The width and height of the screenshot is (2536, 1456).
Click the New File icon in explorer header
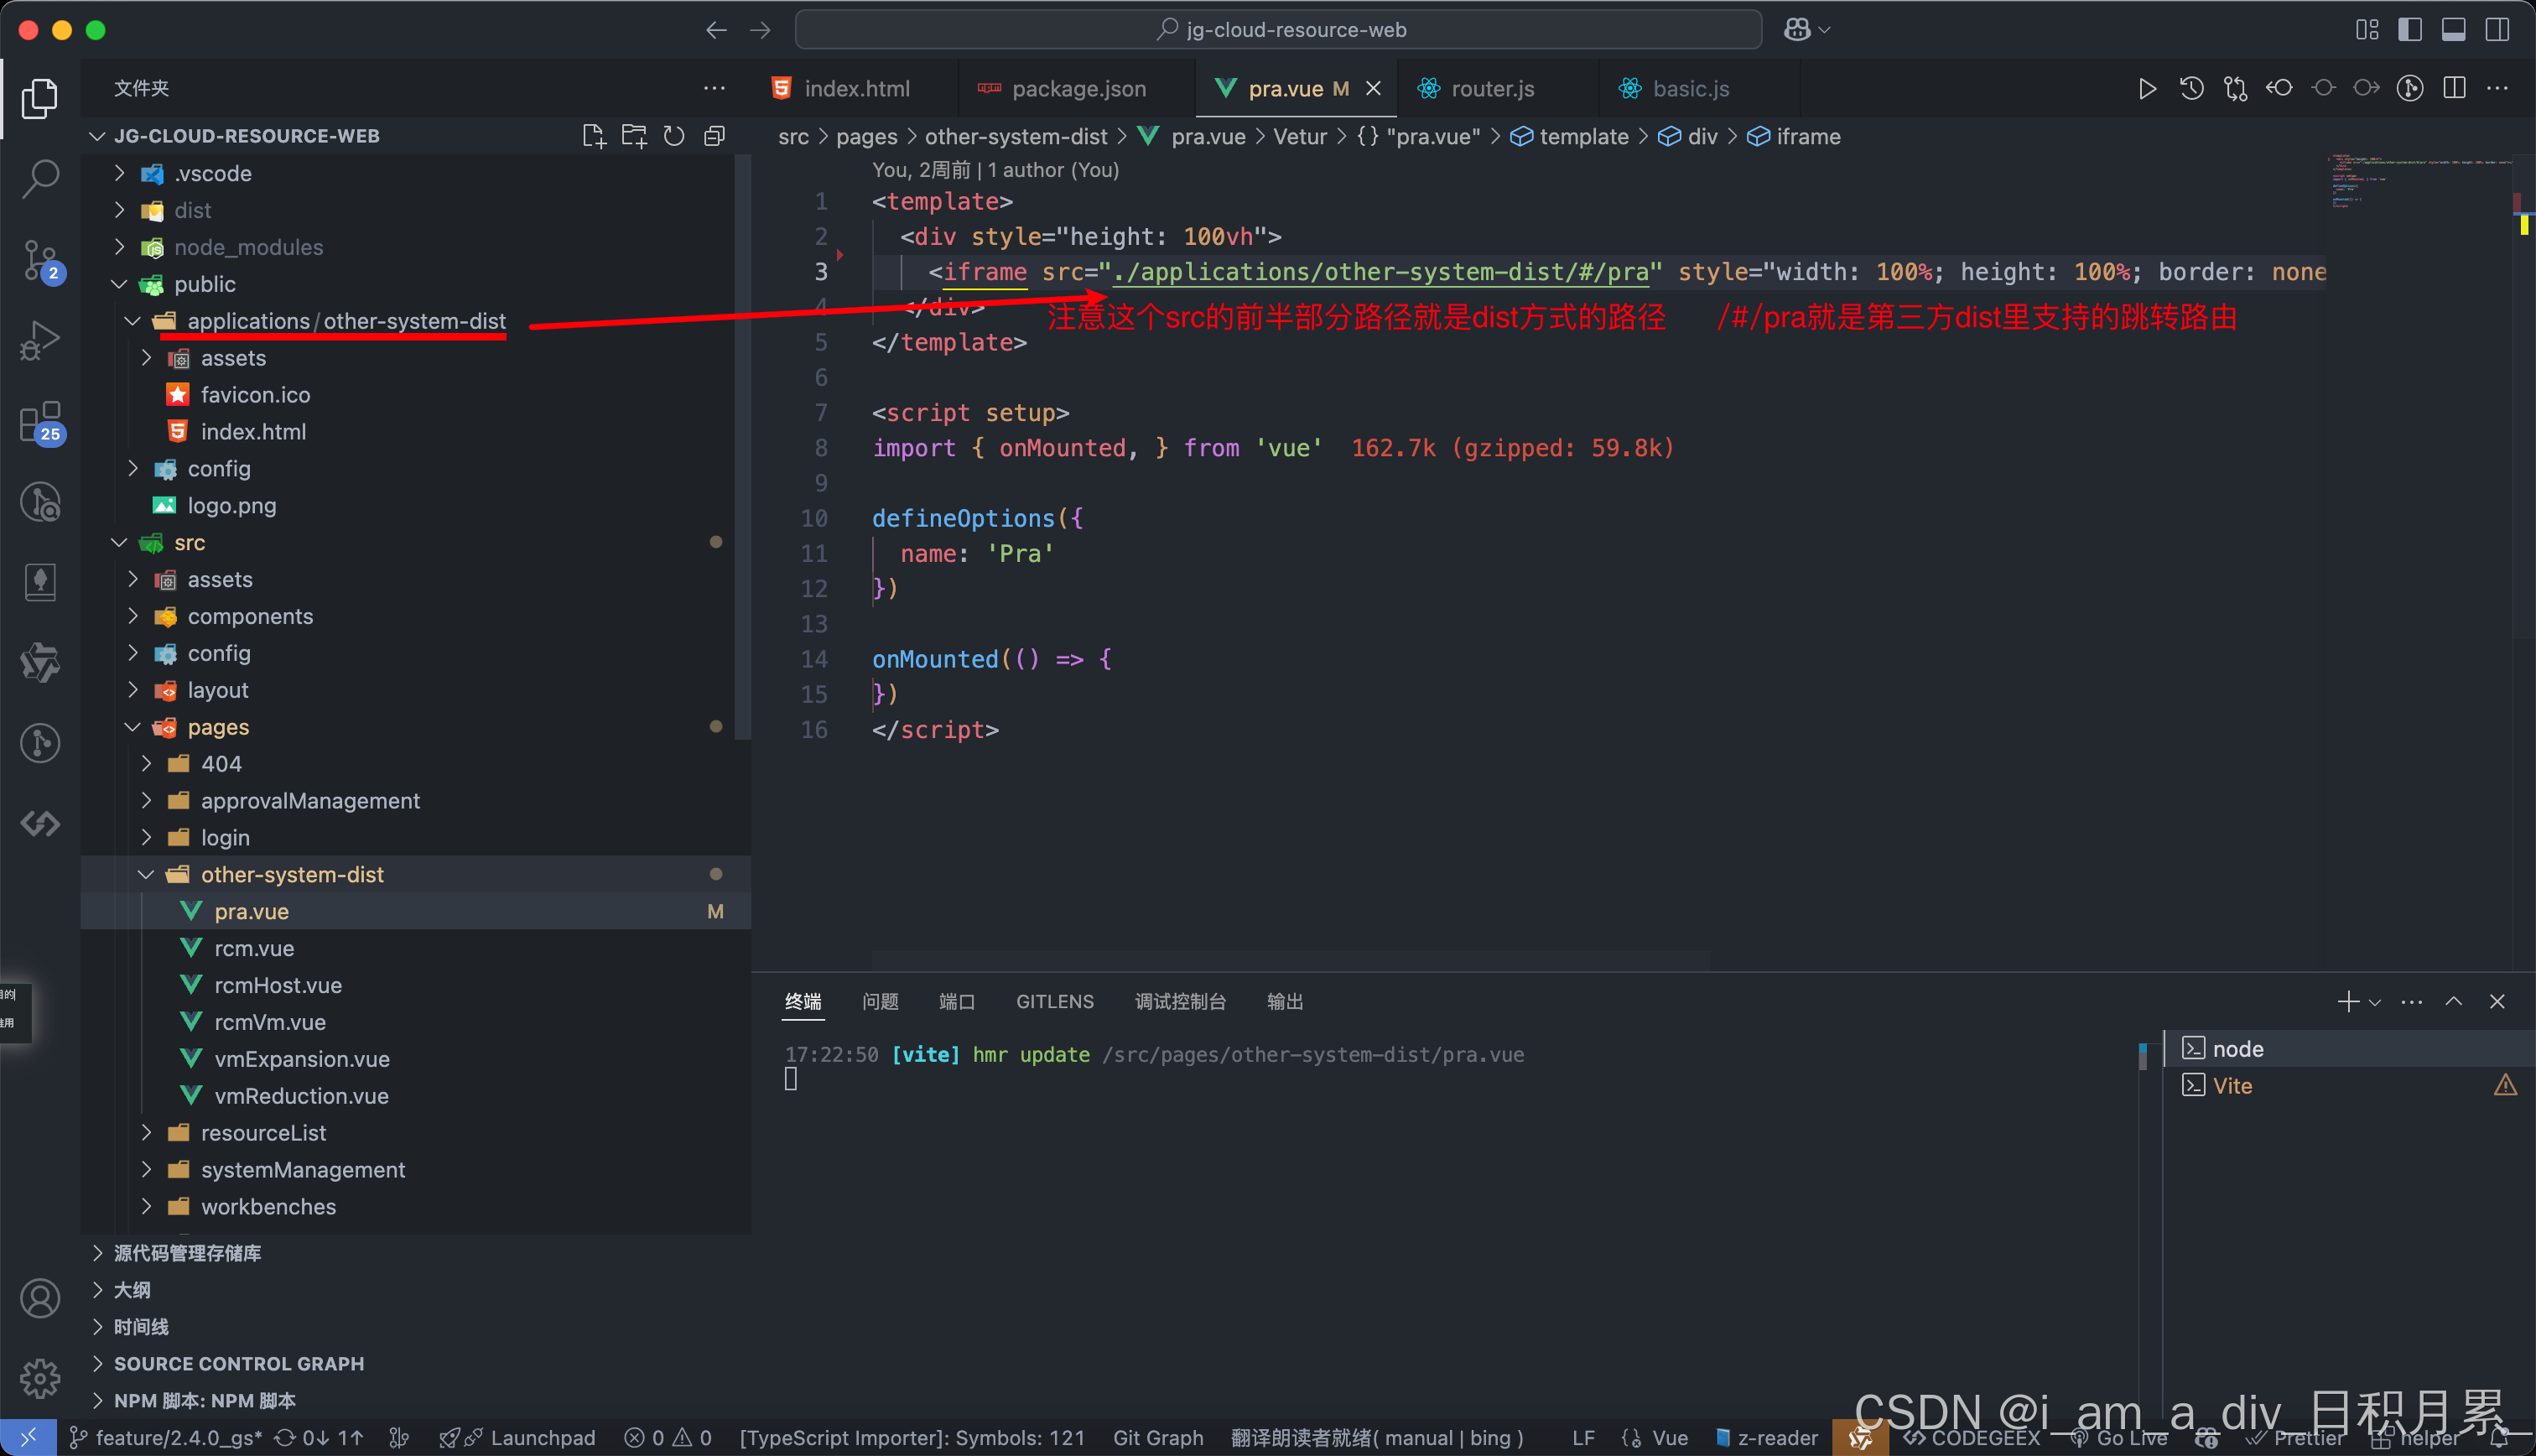tap(593, 136)
